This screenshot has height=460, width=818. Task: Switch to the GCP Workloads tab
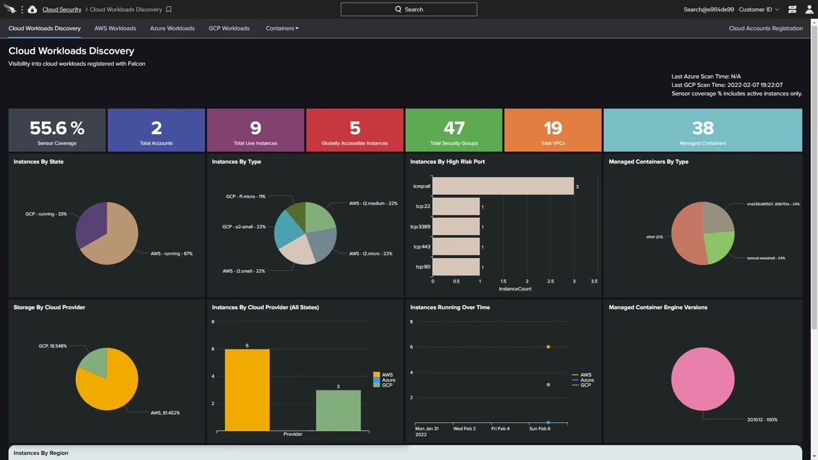pos(229,28)
